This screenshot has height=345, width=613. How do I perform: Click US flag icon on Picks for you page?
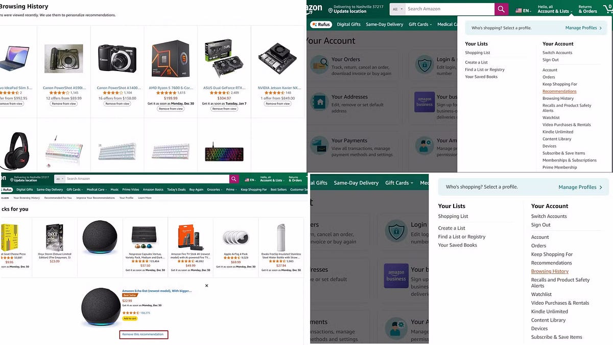point(247,180)
